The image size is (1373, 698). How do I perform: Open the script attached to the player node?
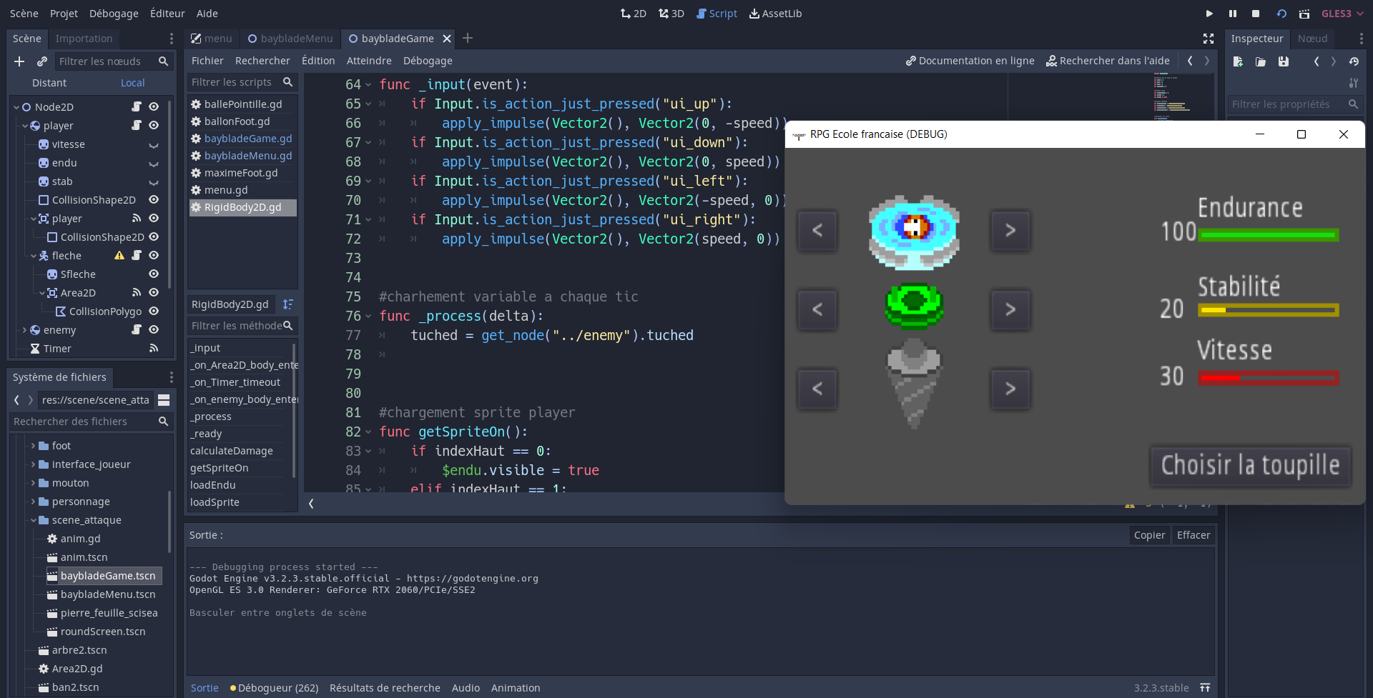click(x=137, y=125)
